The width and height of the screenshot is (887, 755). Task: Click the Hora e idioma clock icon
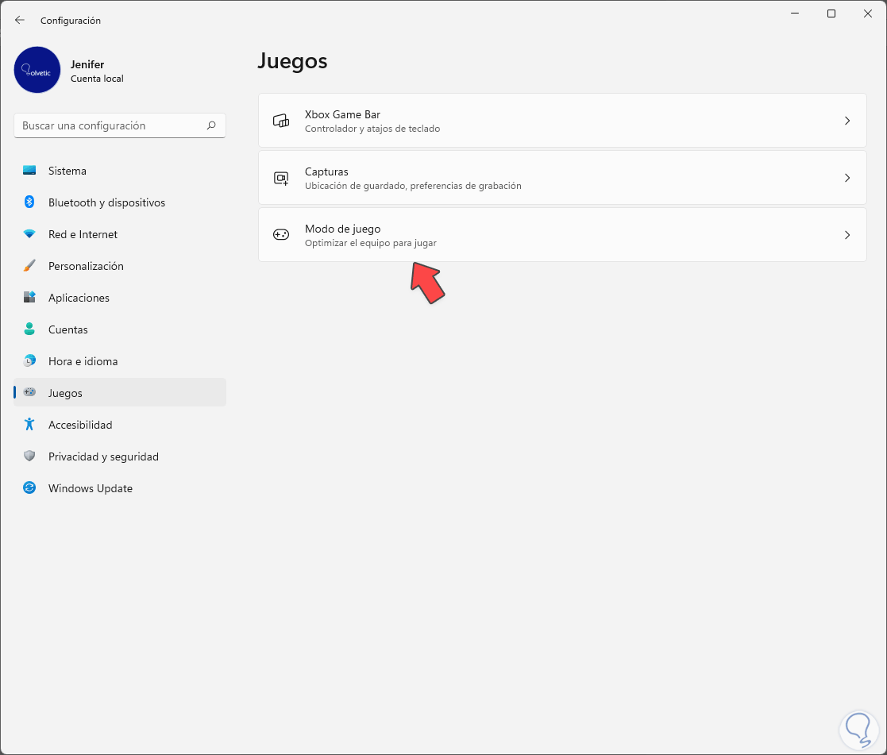29,361
